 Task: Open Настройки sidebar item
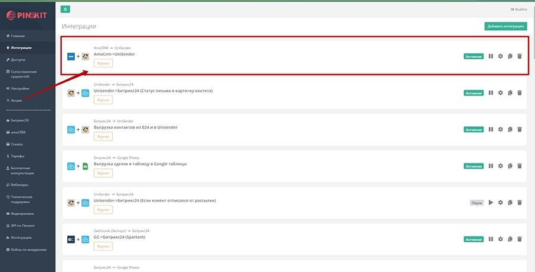[20, 88]
